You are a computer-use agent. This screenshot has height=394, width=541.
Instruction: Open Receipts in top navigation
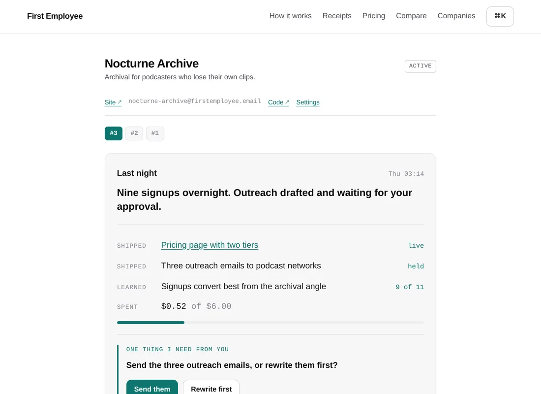(x=337, y=16)
